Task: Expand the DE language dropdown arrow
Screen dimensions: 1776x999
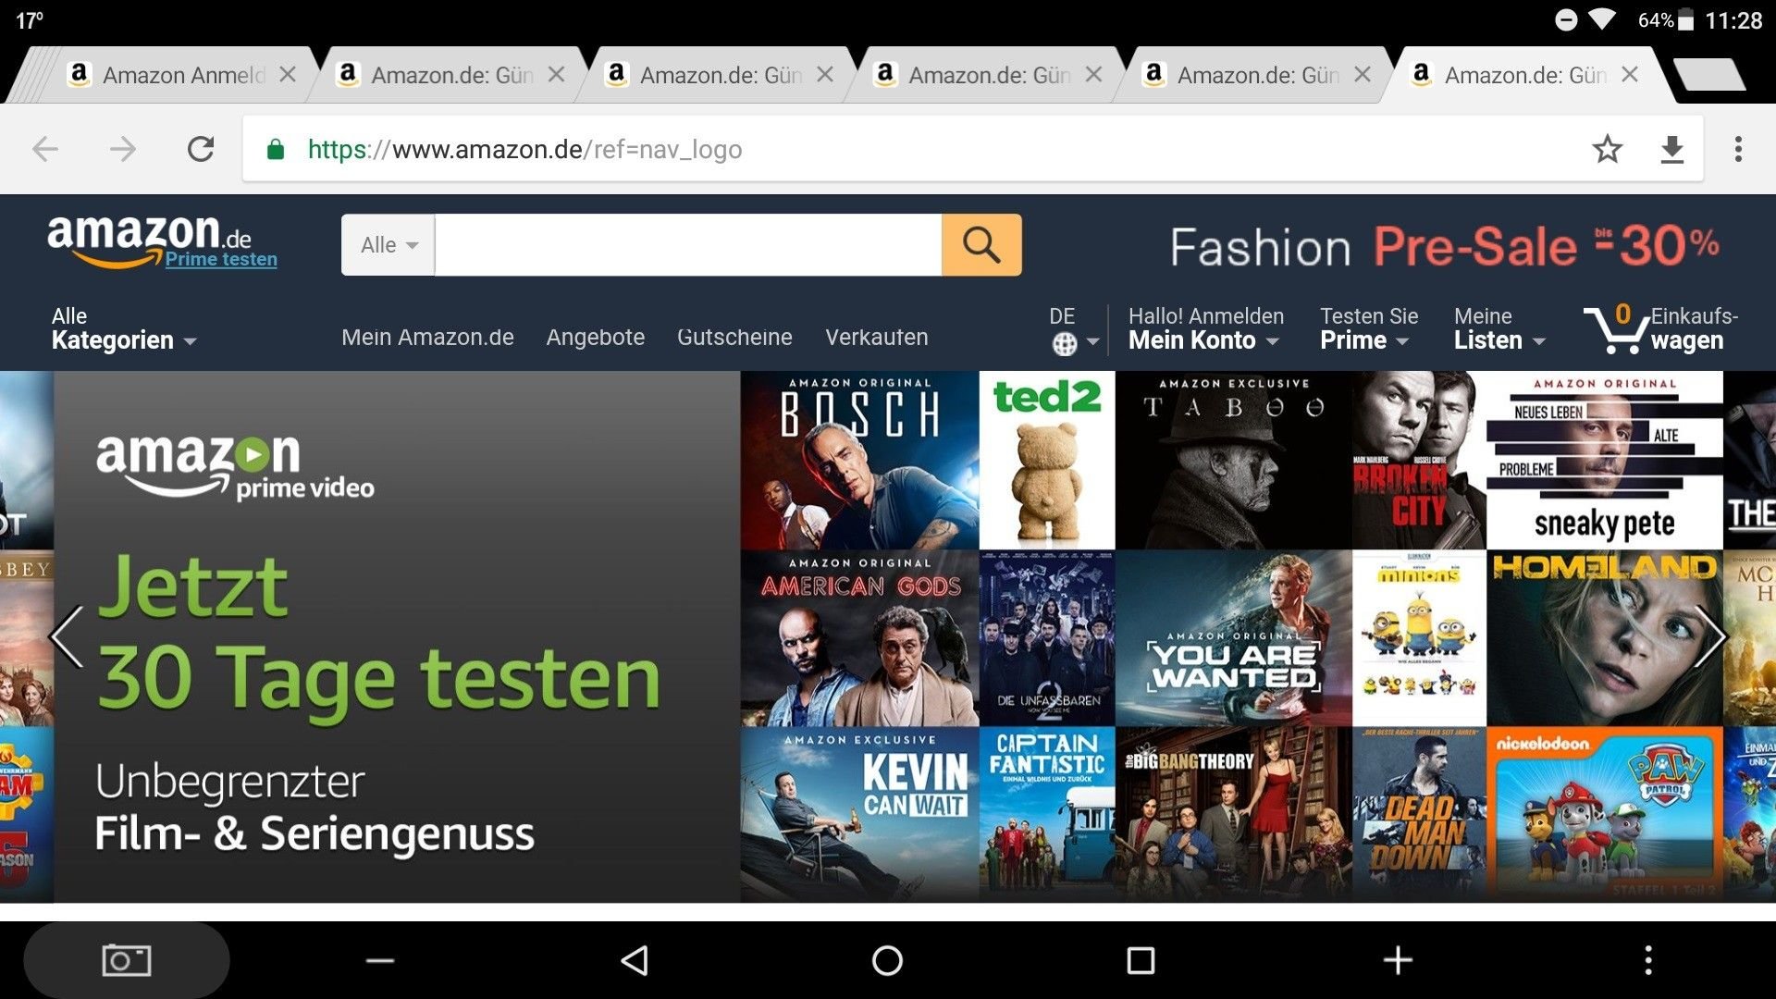Action: pos(1092,342)
